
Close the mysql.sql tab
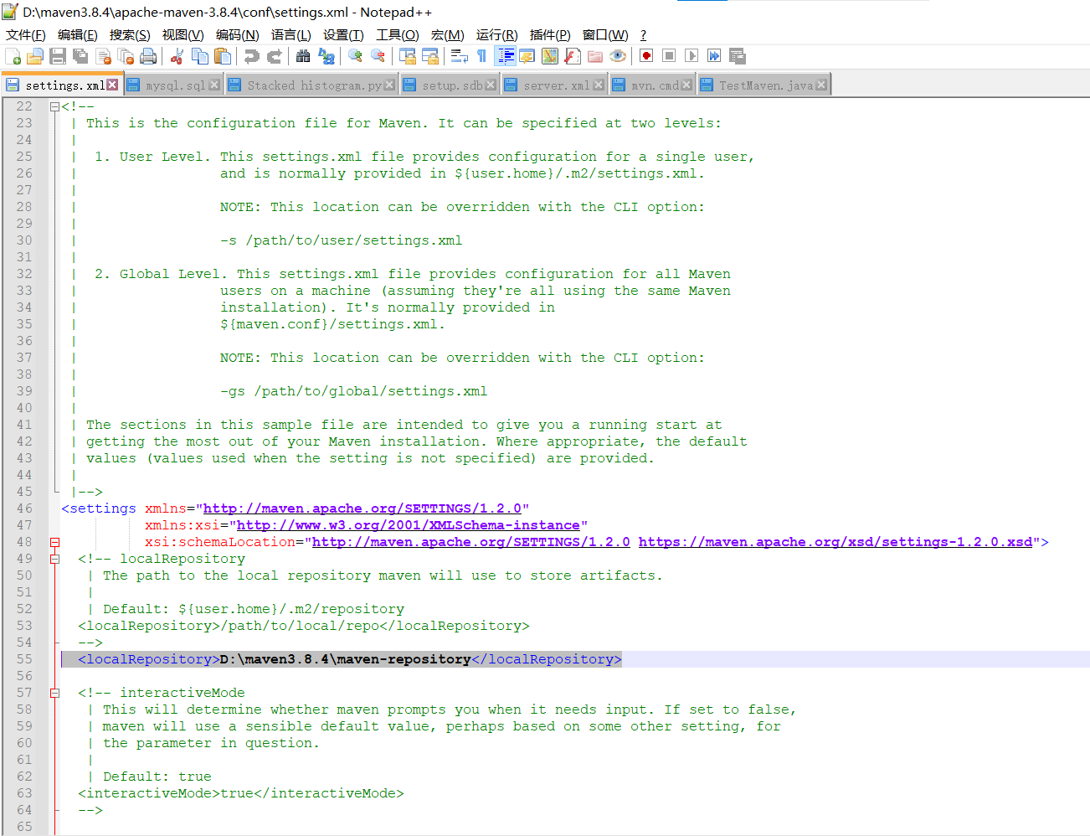(214, 85)
